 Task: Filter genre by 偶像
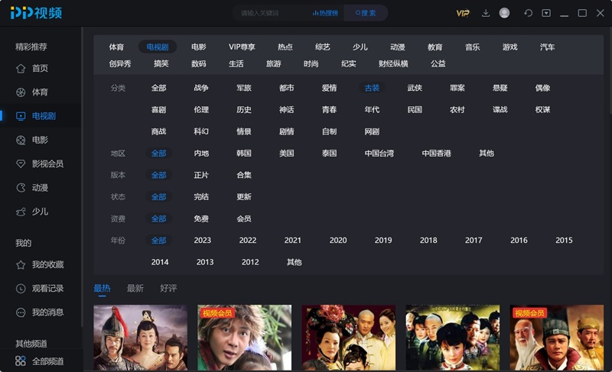point(542,88)
